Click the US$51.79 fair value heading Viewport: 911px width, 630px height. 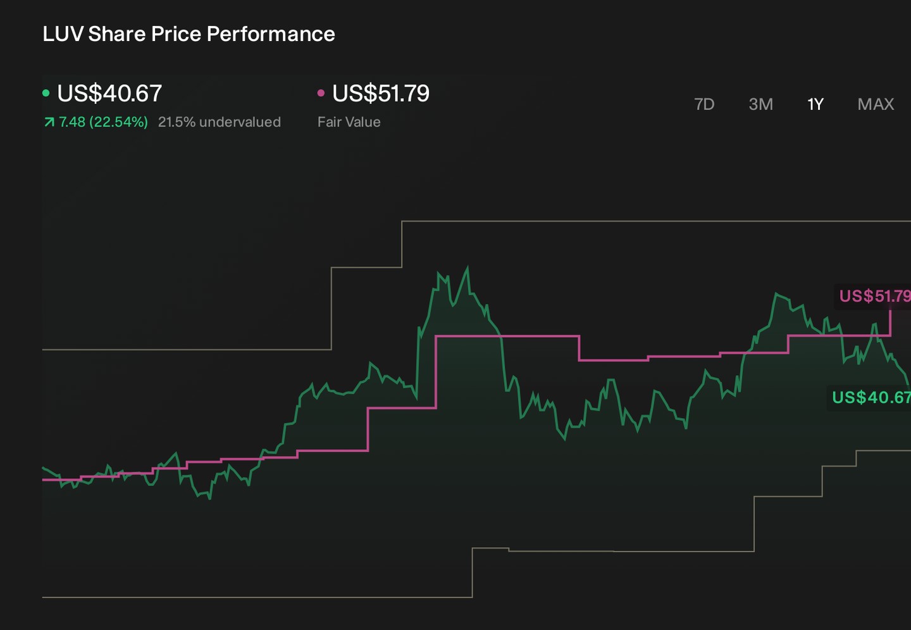click(x=381, y=94)
